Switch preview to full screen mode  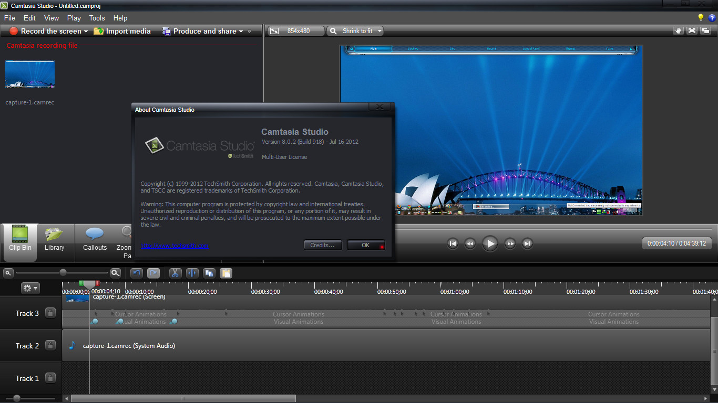[692, 31]
